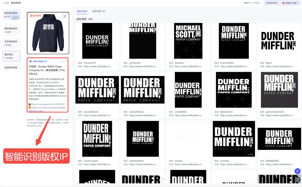Image resolution: width=302 pixels, height=187 pixels.
Task: Select 综合雷达预测 in the sidebar
Action: pyautogui.click(x=11, y=15)
